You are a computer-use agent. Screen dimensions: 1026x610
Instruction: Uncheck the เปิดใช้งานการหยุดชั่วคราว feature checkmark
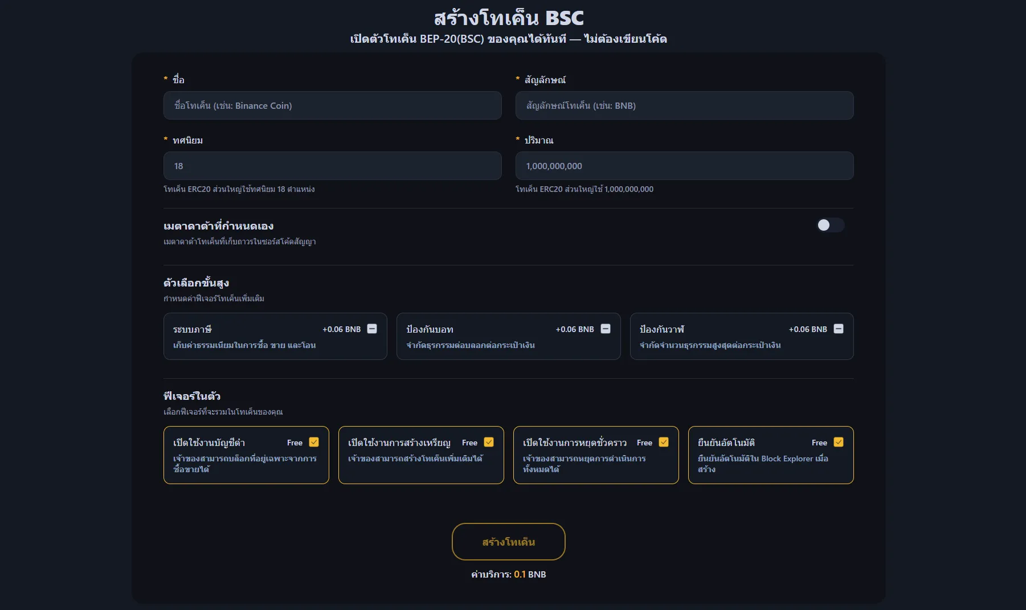pos(664,442)
